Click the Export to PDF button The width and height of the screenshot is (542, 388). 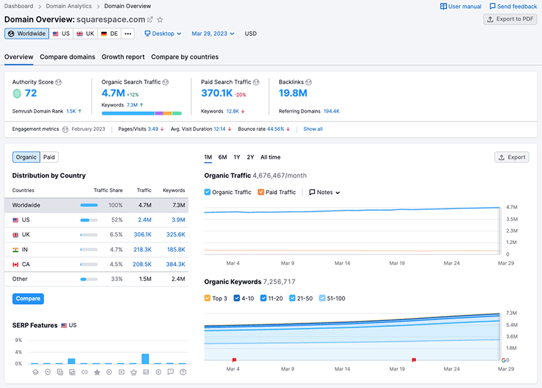click(x=510, y=19)
